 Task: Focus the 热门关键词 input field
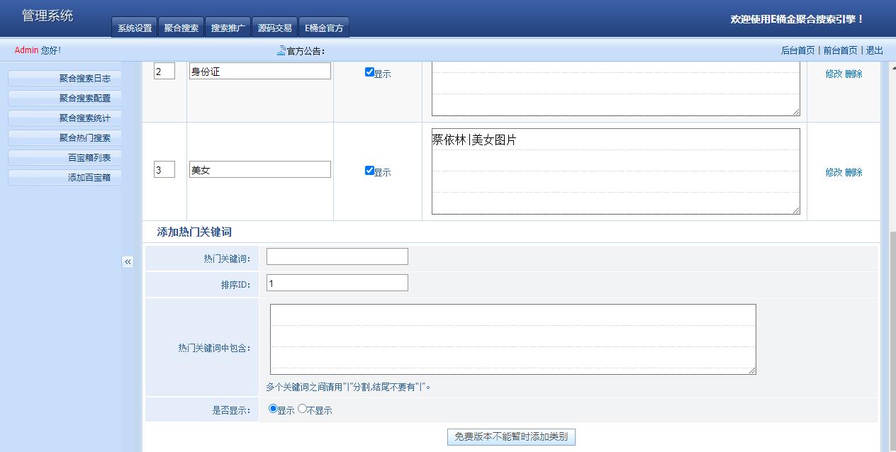[337, 256]
